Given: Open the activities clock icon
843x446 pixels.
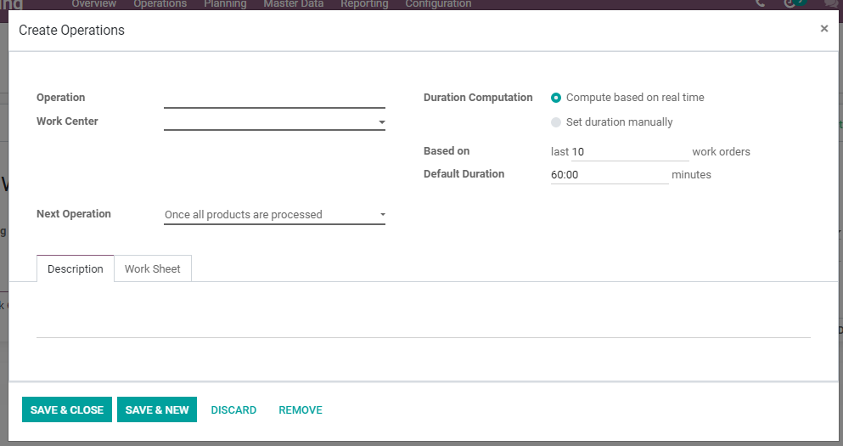Looking at the screenshot, I should pyautogui.click(x=790, y=3).
